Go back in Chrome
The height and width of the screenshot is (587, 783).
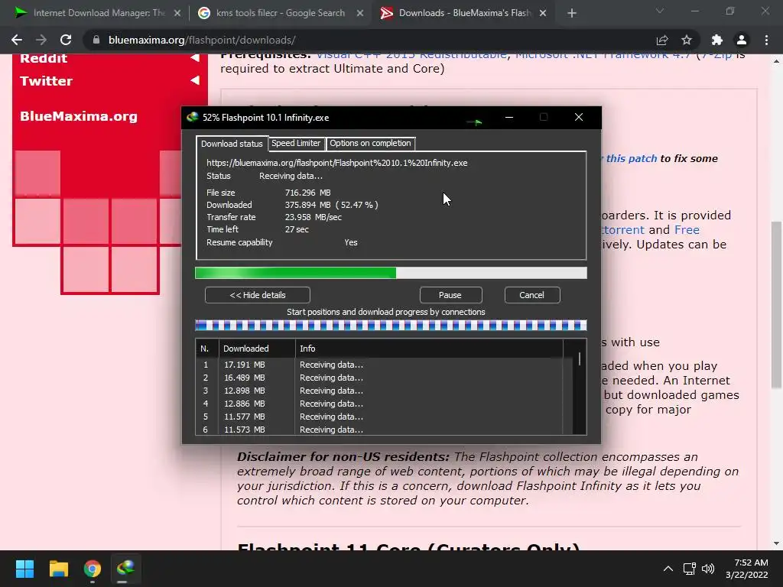(17, 40)
